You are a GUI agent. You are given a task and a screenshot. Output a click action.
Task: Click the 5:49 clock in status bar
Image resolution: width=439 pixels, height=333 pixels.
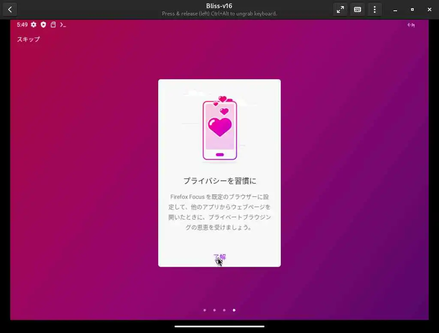tap(22, 24)
